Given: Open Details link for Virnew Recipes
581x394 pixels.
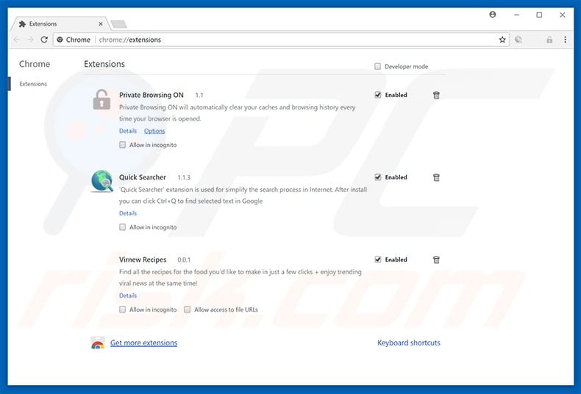Looking at the screenshot, I should tap(128, 295).
